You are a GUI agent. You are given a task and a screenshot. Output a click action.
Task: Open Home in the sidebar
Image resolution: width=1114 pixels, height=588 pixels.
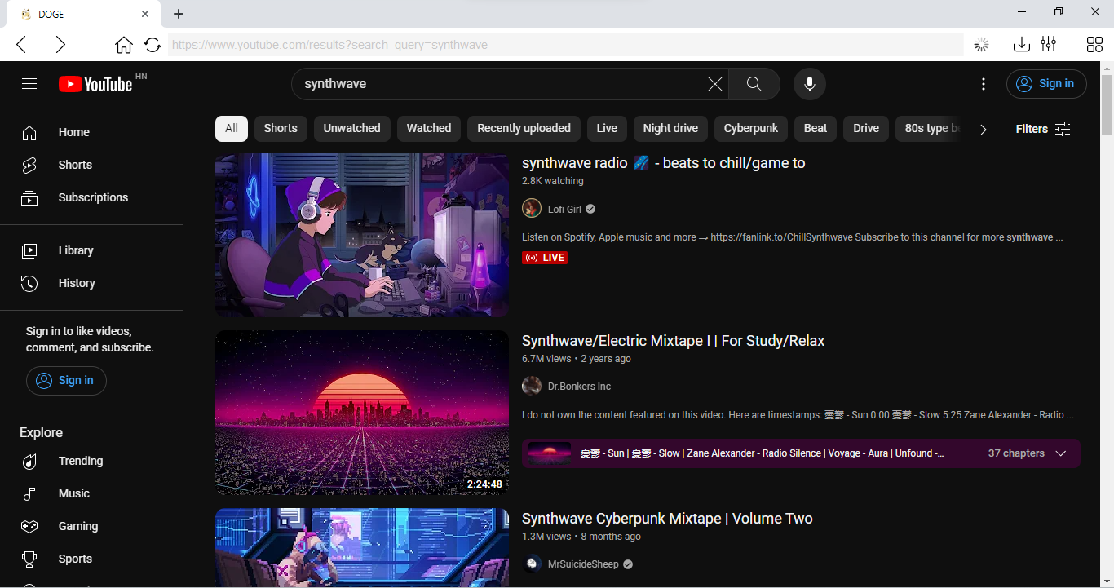[x=91, y=132]
